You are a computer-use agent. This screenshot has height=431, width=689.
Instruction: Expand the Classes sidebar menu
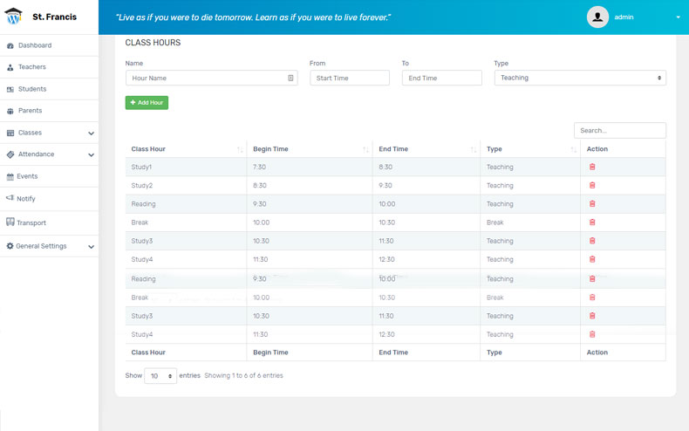pos(91,133)
